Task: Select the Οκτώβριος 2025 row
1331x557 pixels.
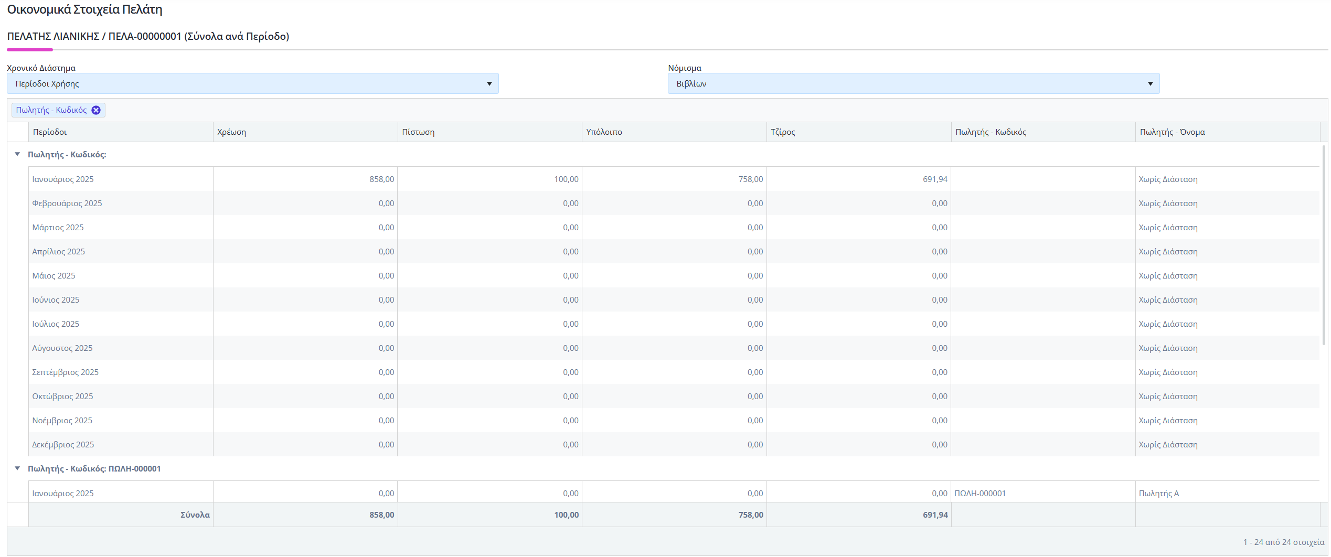Action: [674, 397]
